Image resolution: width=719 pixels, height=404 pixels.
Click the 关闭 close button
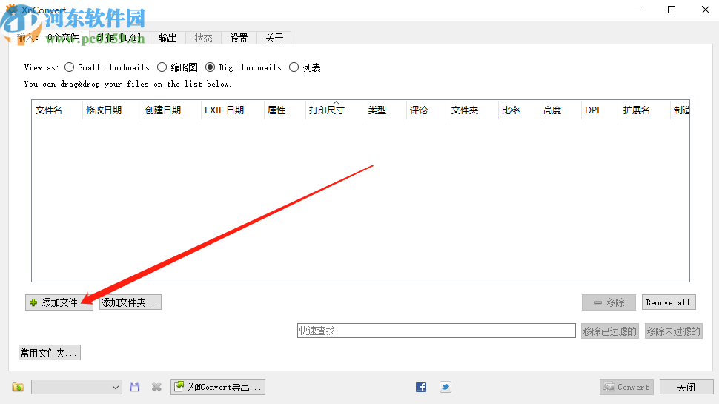(x=686, y=387)
